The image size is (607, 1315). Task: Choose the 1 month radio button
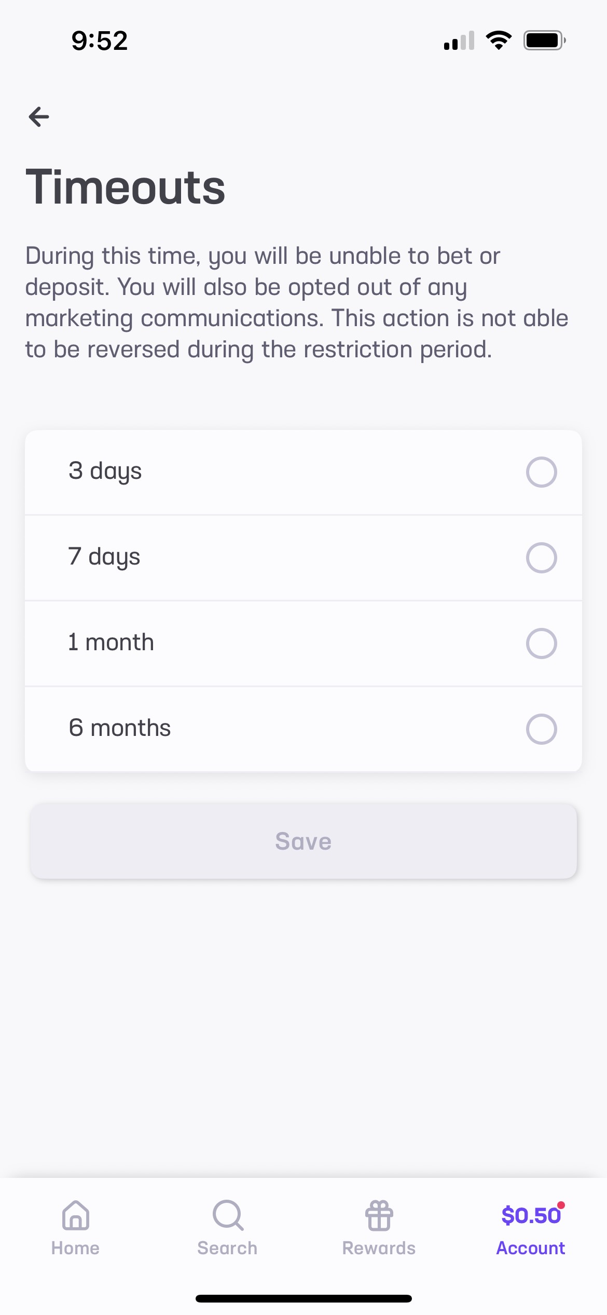click(x=541, y=643)
